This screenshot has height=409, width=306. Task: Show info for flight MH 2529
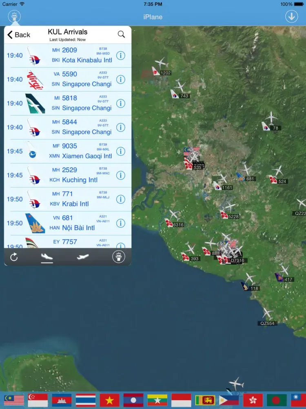(120, 175)
